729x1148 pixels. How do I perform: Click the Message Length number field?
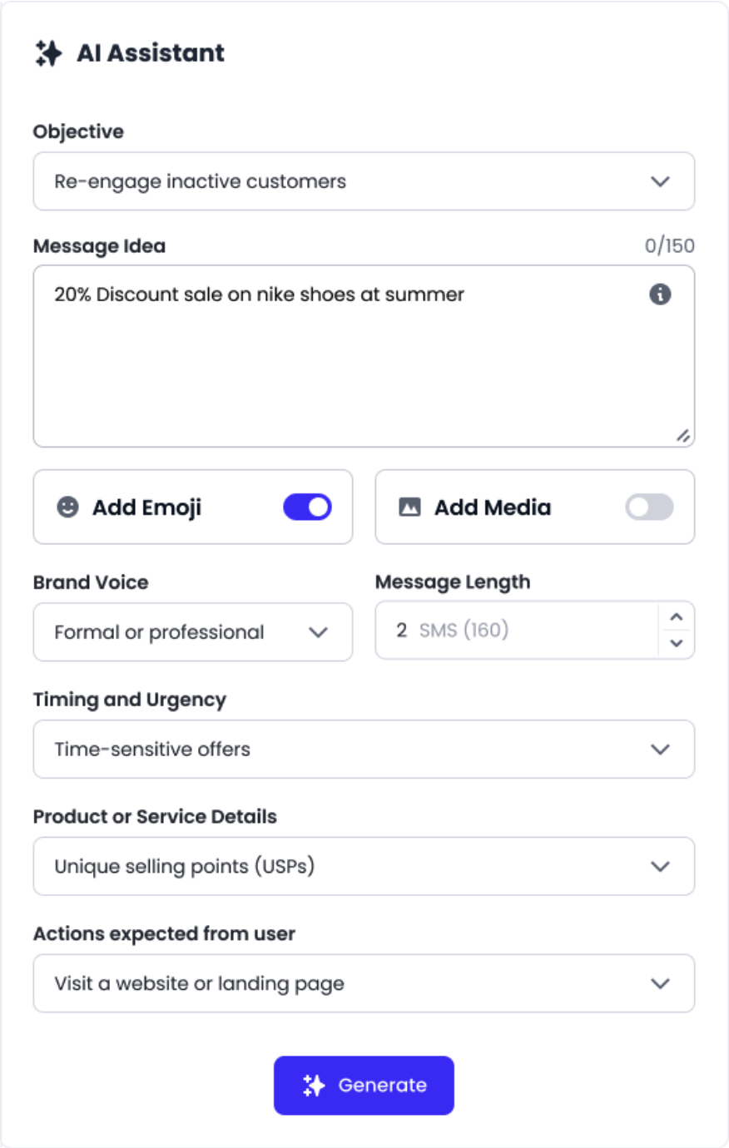click(516, 631)
